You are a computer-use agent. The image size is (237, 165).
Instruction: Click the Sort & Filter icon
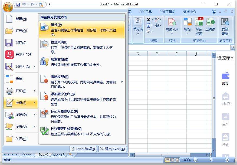(x=157, y=19)
